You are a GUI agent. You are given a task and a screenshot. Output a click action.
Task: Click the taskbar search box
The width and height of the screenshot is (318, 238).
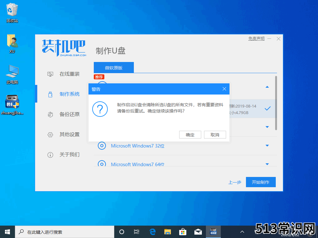click(65, 232)
